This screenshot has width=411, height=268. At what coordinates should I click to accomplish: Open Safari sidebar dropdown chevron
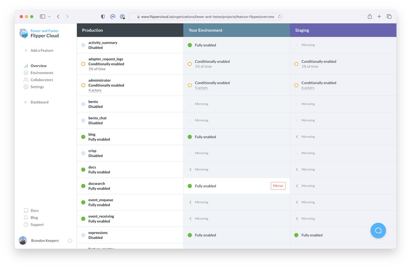[49, 16]
